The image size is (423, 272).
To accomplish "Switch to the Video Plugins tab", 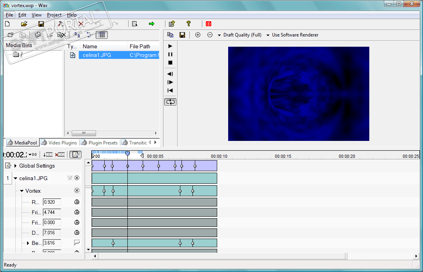I will (x=60, y=142).
